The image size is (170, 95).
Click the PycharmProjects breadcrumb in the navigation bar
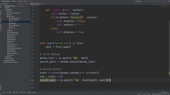coord(5,1)
